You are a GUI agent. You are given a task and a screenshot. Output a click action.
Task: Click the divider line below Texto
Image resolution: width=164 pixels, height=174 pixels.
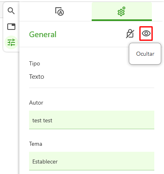click(x=92, y=88)
